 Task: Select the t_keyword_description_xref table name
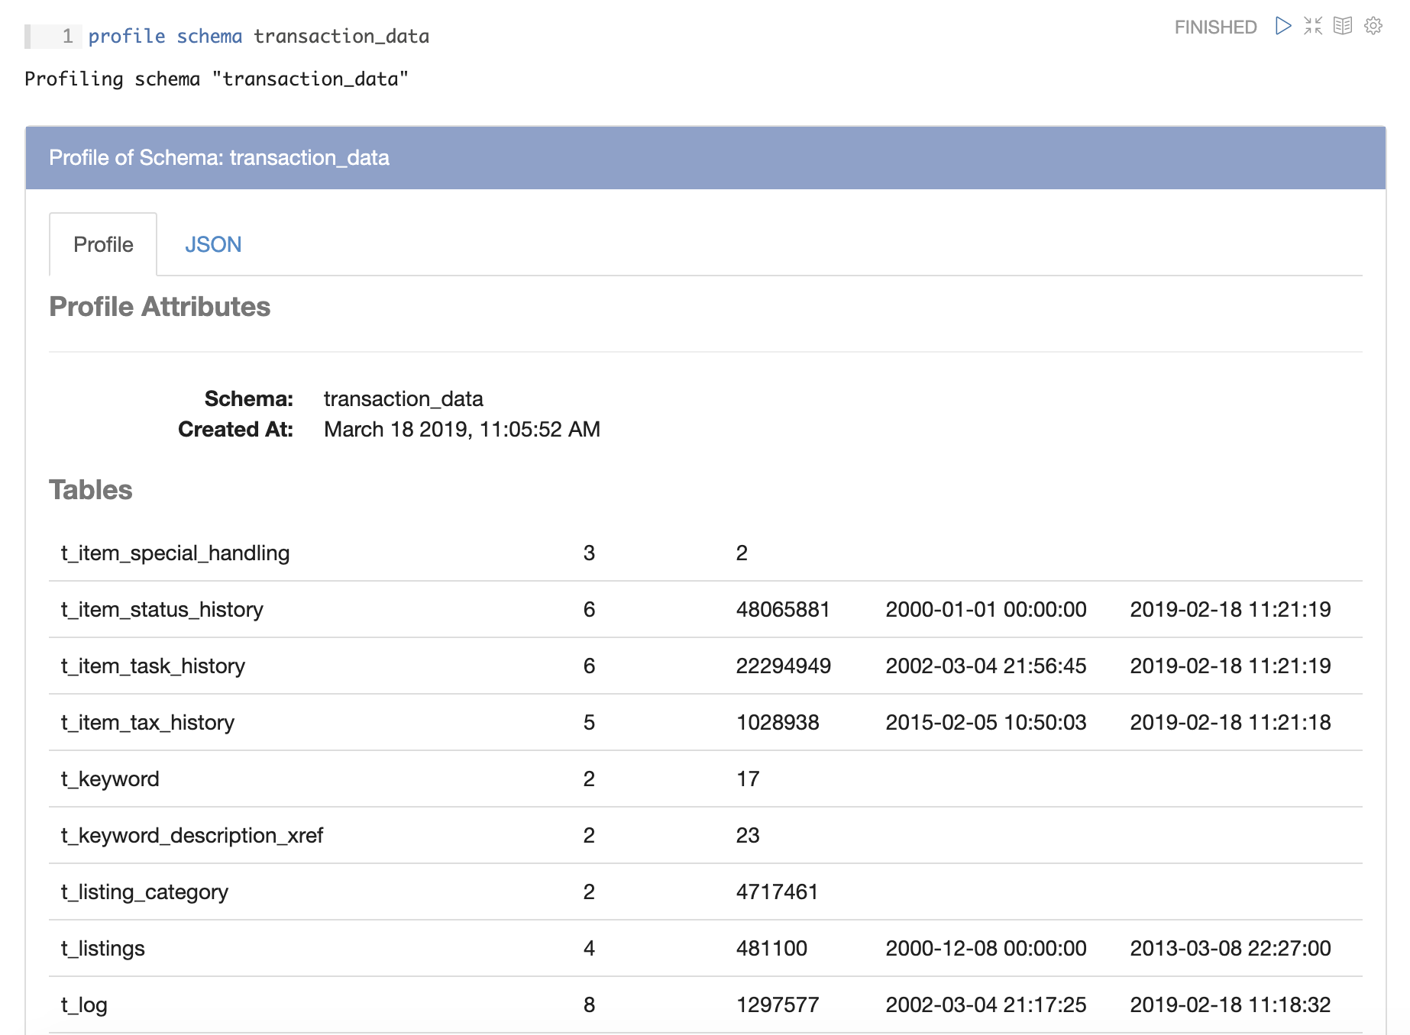pyautogui.click(x=192, y=835)
